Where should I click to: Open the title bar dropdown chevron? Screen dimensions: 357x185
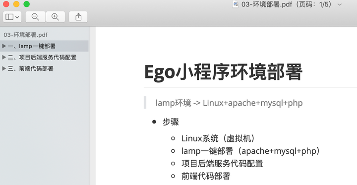[340, 4]
